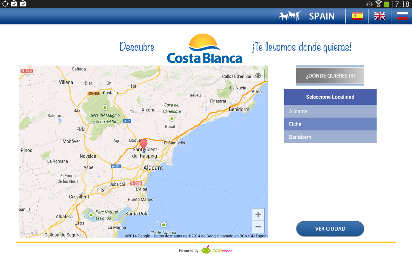Tap the A-31 road badge on map
The height and width of the screenshot is (257, 412).
click(116, 166)
